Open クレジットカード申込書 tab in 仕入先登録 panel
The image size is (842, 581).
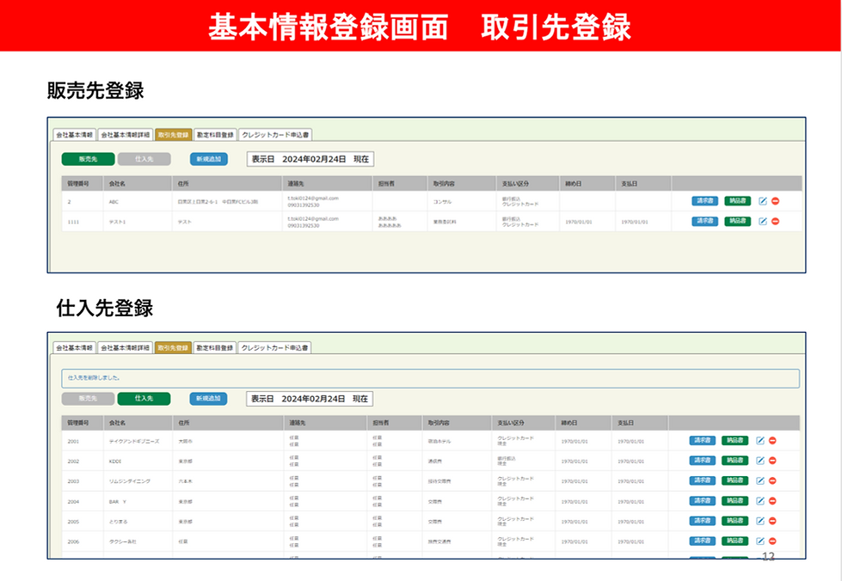[275, 347]
